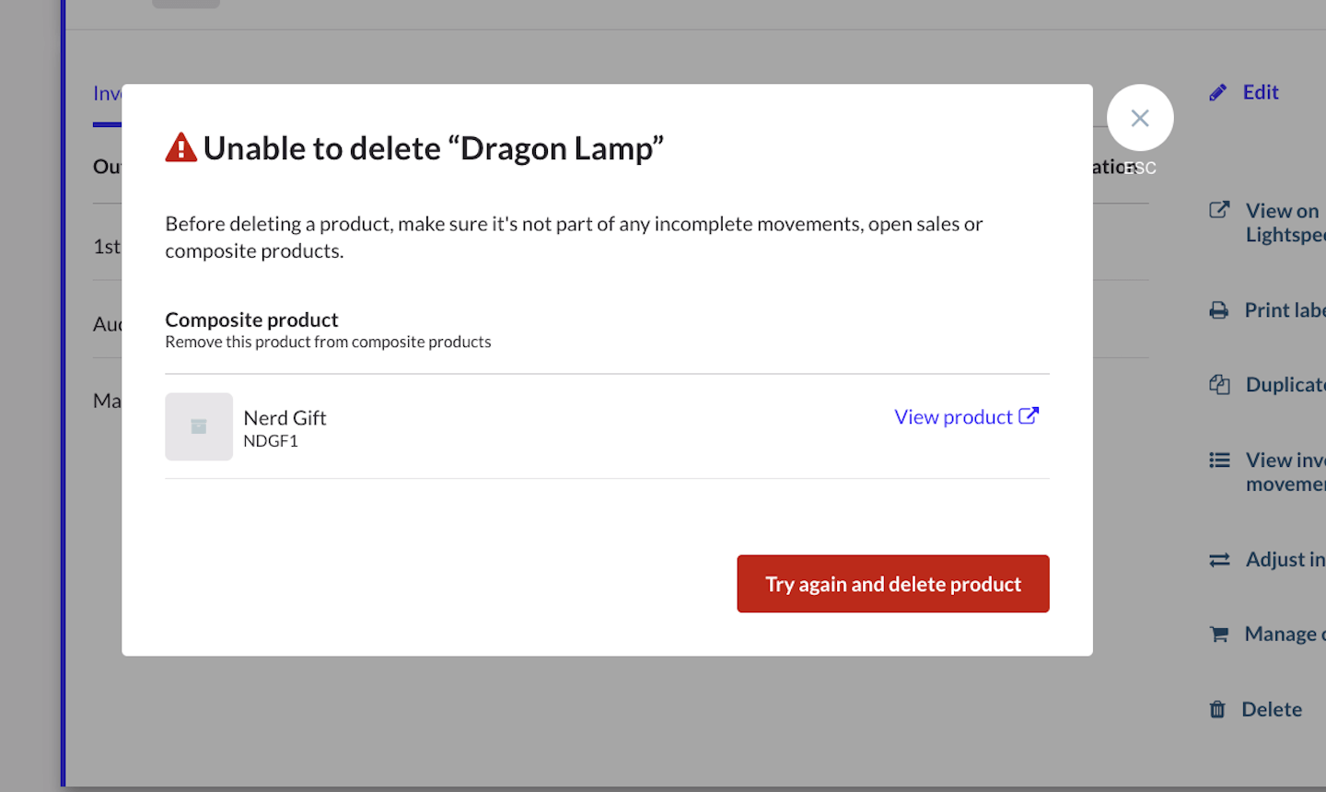Click the shopping cart Manage icon

coord(1219,634)
